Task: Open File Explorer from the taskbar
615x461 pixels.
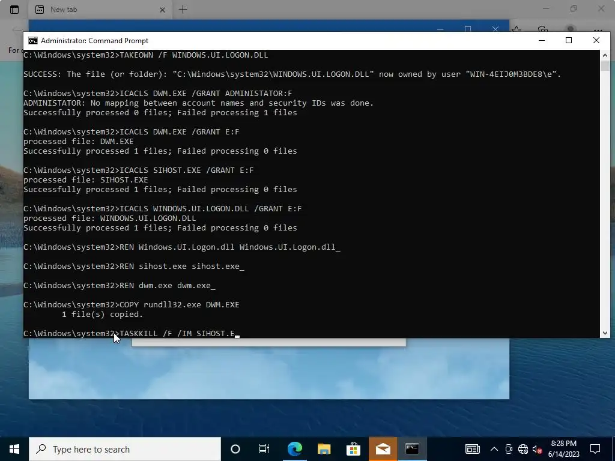Action: pyautogui.click(x=324, y=449)
